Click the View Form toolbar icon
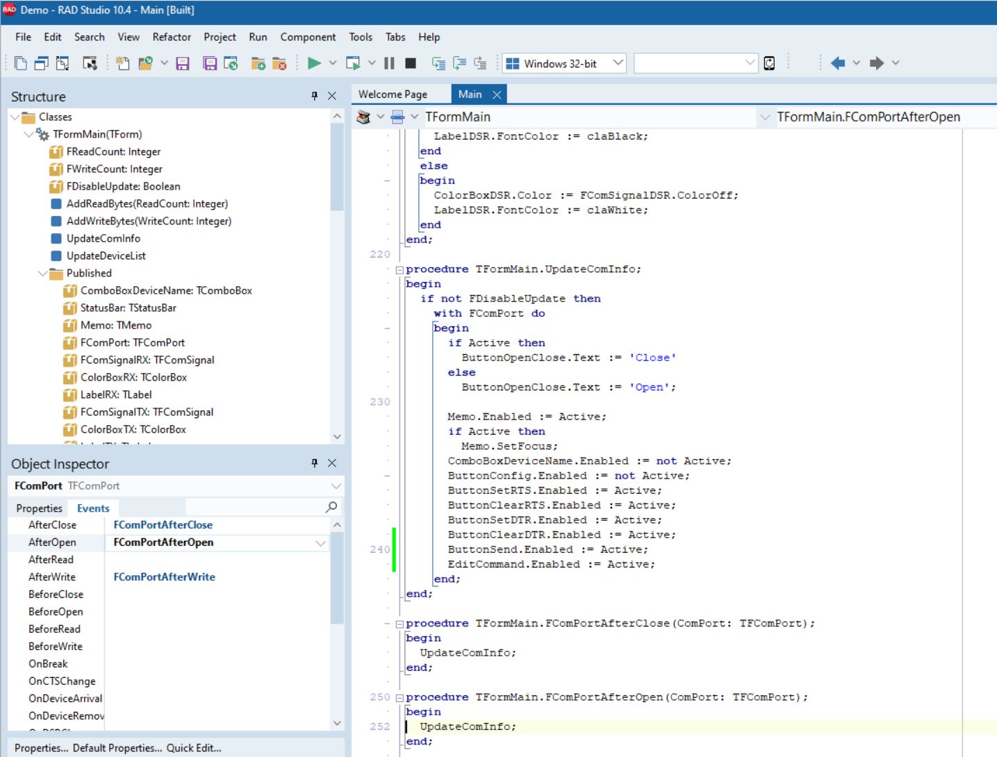997x757 pixels. tap(41, 63)
